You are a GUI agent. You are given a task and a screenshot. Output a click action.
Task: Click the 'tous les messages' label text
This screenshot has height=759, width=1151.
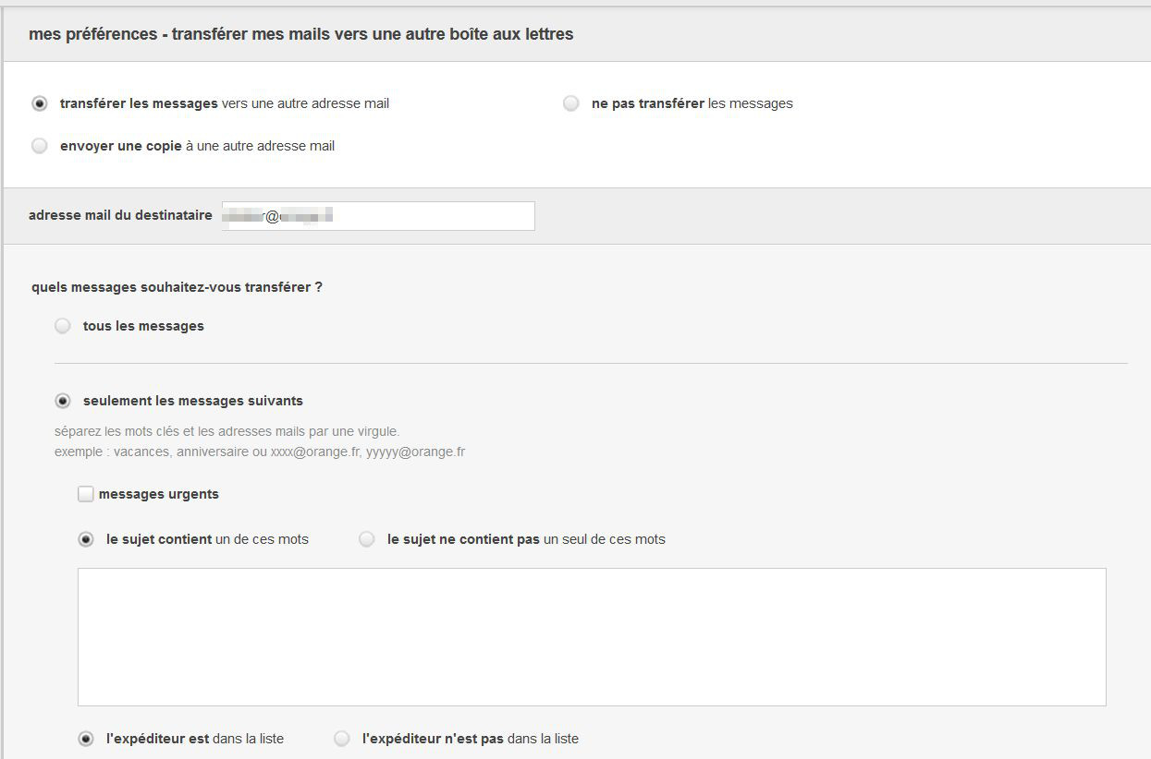143,326
